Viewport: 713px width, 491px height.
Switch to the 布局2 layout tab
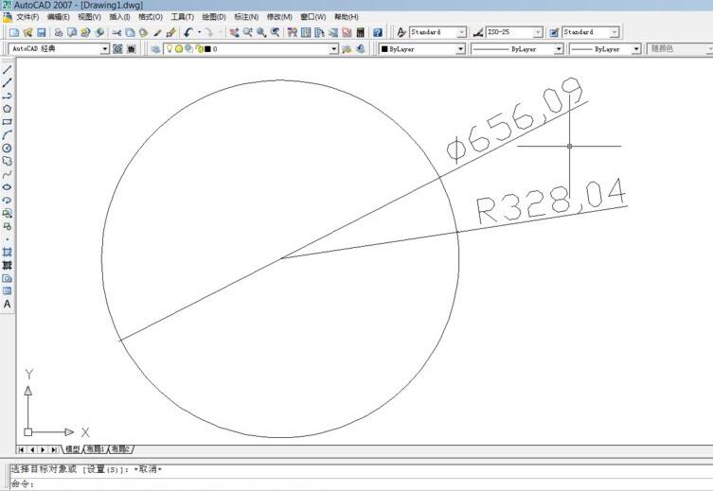[120, 449]
